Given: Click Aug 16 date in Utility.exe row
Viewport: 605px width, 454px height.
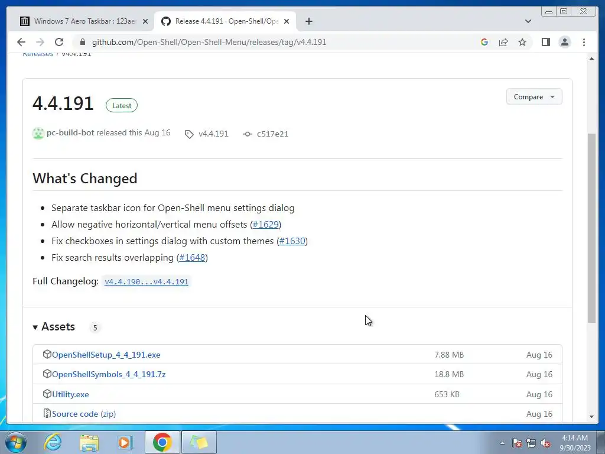Looking at the screenshot, I should tap(539, 394).
